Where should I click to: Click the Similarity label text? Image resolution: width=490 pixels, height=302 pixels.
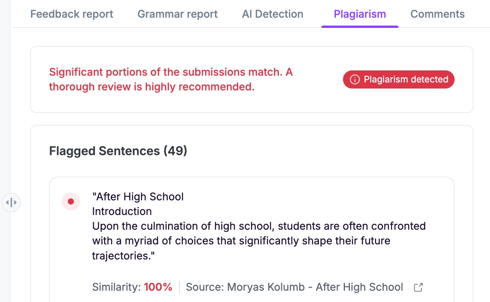[x=116, y=287]
